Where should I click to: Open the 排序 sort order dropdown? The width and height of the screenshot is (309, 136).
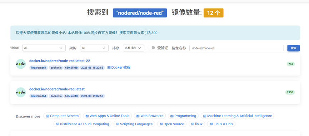134,48
